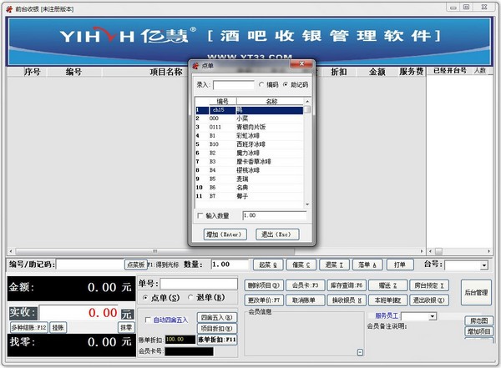Viewport: 501px width, 368px height.
Task: Enable the 输入数量 checkbox
Action: [x=199, y=215]
